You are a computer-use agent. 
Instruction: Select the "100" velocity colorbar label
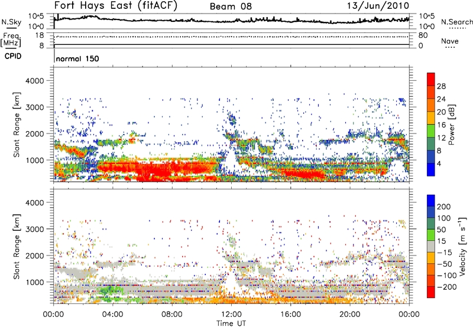click(444, 218)
